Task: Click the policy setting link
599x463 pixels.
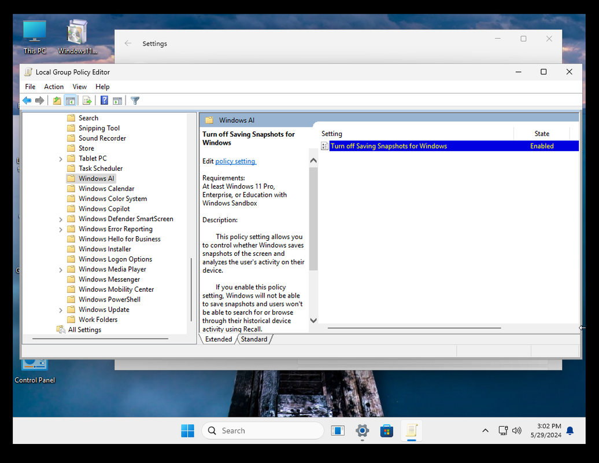Action: coord(236,161)
